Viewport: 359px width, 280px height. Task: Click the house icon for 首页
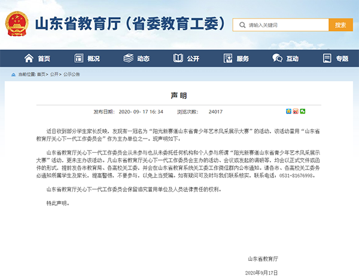tap(28, 59)
